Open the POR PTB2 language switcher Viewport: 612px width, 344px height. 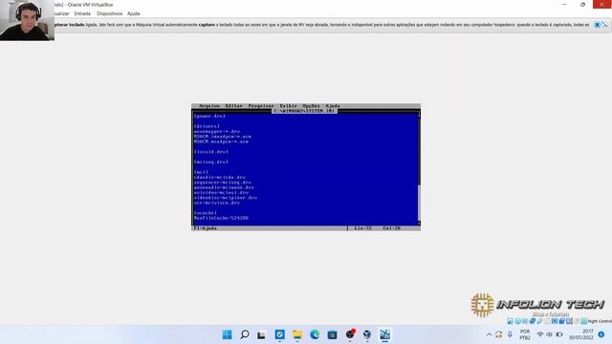(525, 334)
